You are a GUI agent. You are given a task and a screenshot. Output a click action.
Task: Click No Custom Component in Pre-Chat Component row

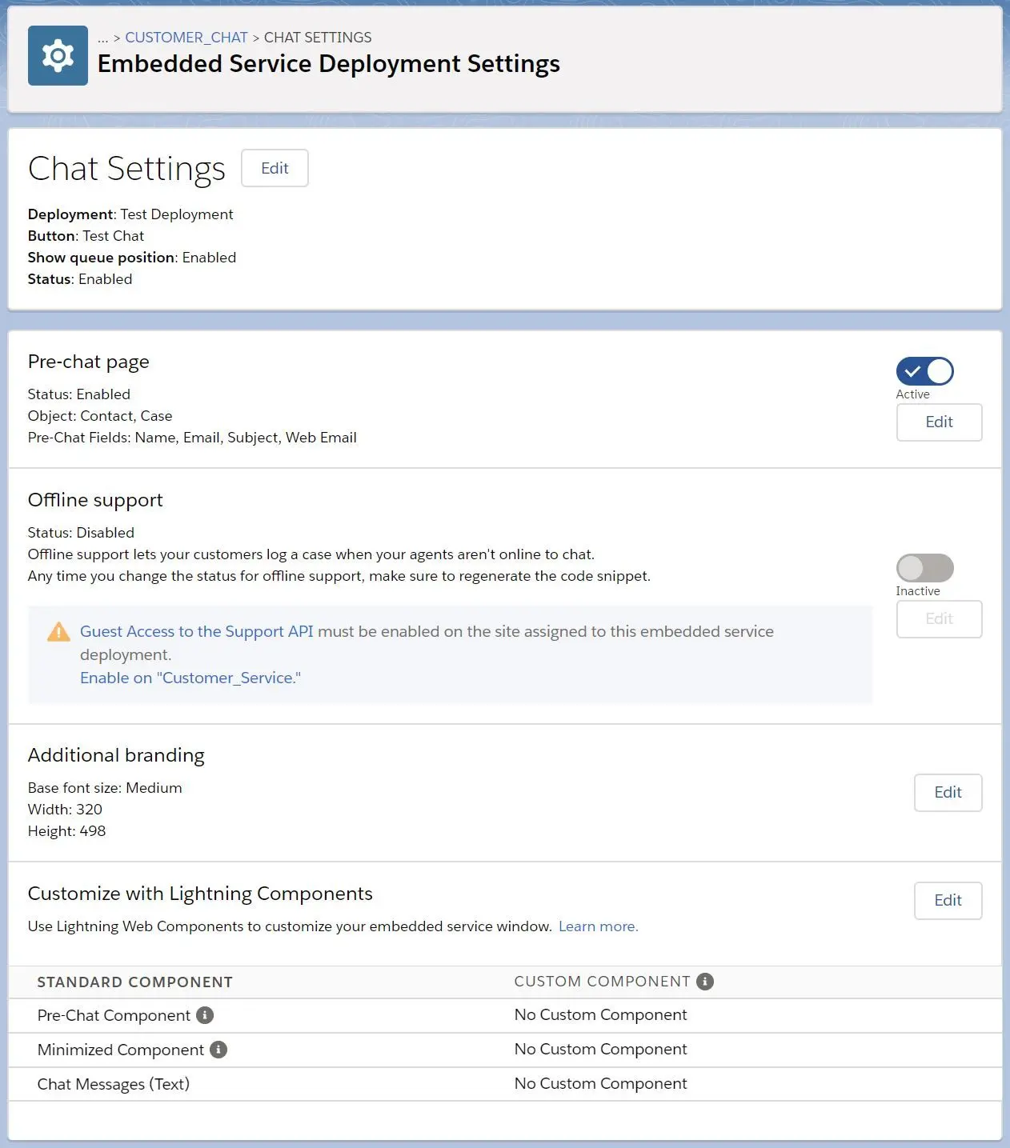pyautogui.click(x=601, y=1014)
